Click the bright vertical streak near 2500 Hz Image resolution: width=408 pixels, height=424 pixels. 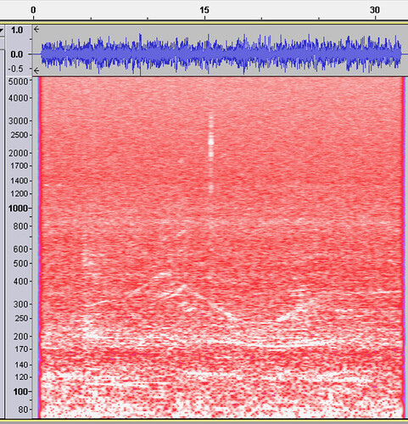(211, 142)
